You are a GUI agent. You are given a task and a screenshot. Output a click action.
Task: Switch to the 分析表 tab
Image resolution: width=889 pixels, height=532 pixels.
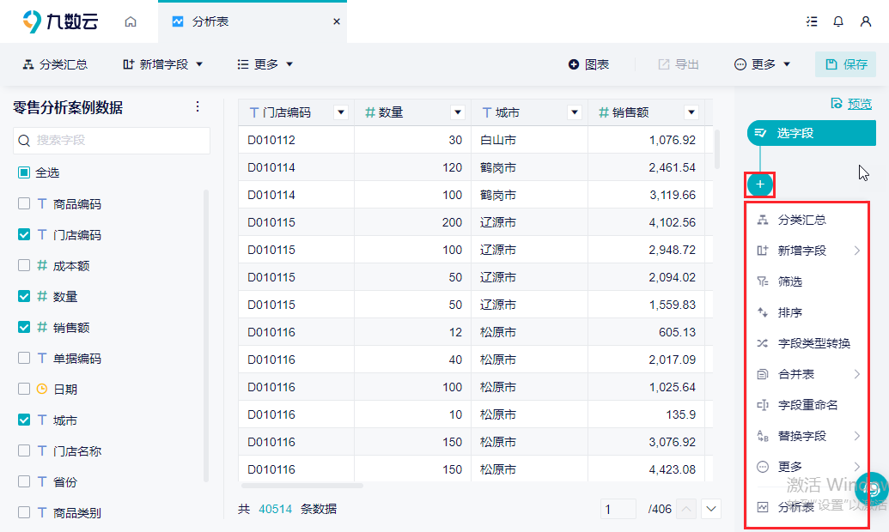coord(253,21)
